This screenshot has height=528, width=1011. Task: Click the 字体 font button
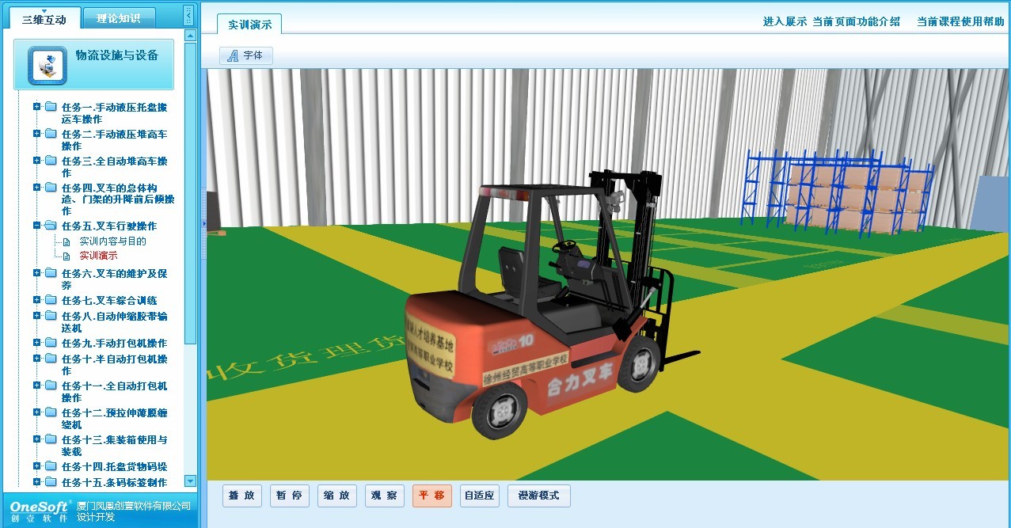click(x=246, y=55)
